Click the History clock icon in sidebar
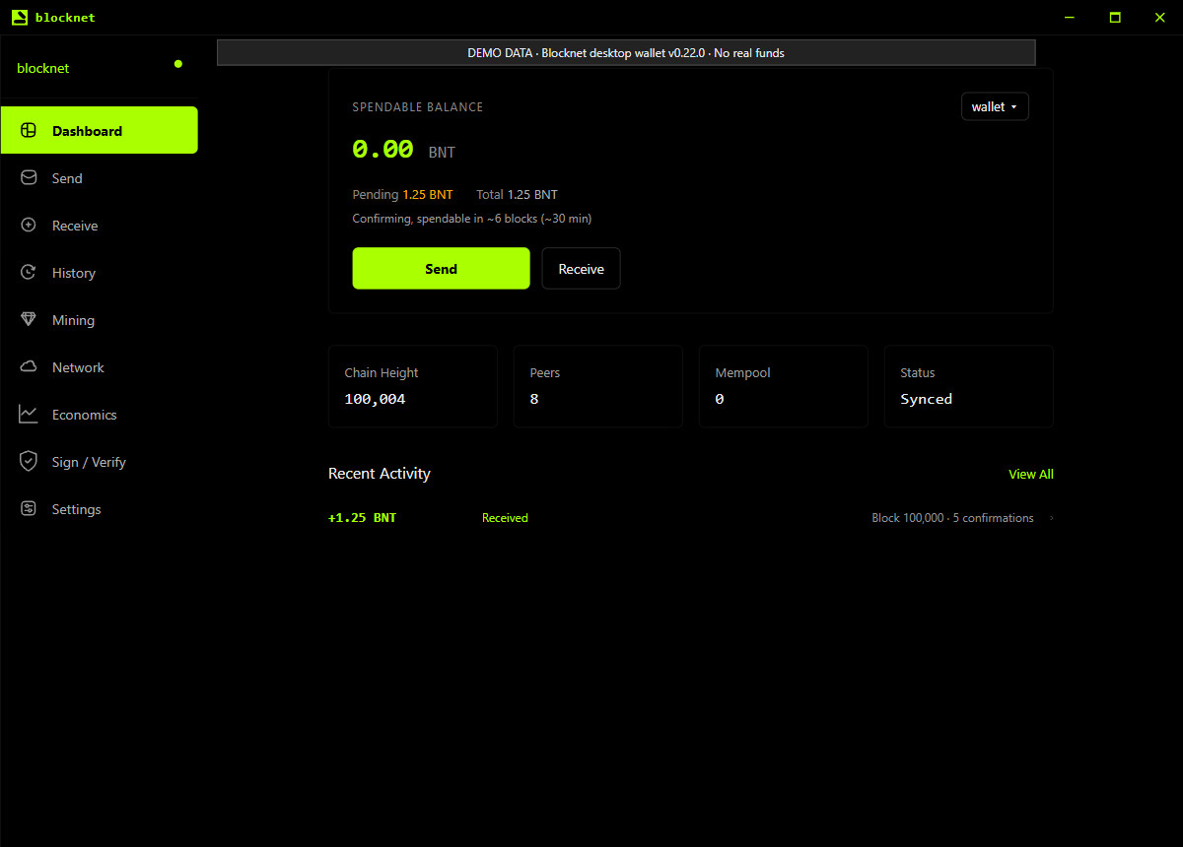This screenshot has height=847, width=1183. 29,273
